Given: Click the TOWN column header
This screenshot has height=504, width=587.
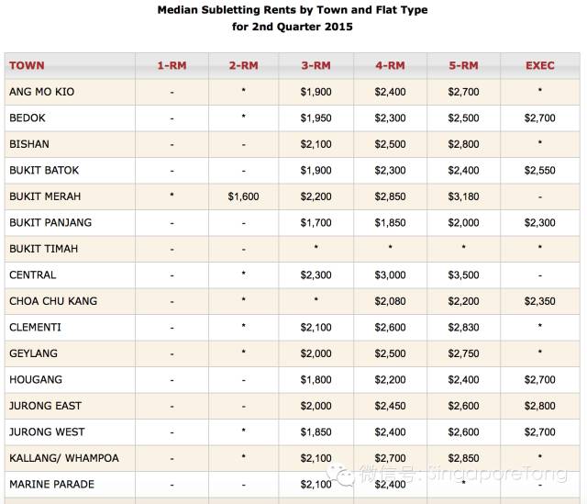Looking at the screenshot, I should (27, 65).
